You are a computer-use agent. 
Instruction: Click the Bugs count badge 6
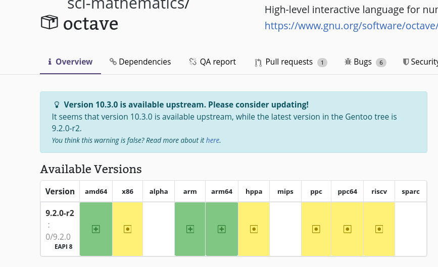pyautogui.click(x=381, y=63)
